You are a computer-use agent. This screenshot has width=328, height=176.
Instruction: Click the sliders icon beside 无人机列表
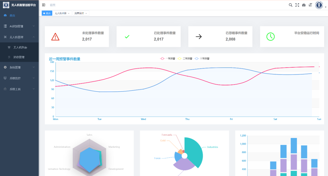[9, 48]
